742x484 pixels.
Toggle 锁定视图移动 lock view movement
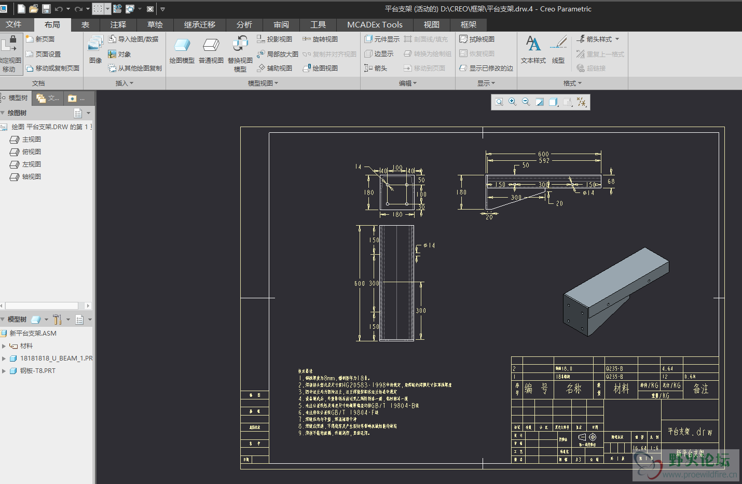(x=9, y=54)
